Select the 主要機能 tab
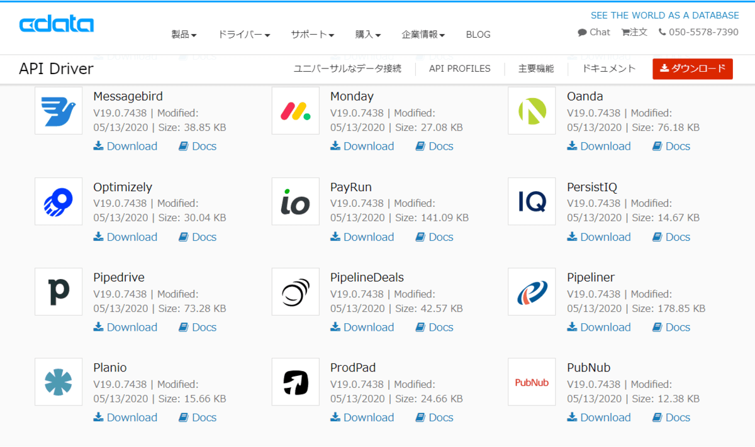The image size is (755, 447). [536, 69]
